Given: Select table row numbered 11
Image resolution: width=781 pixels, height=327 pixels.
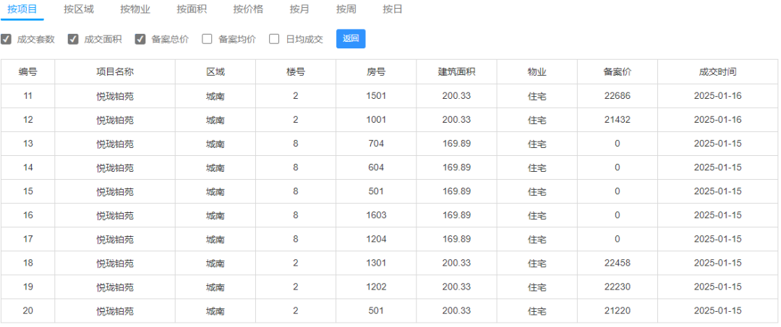Looking at the screenshot, I should 390,96.
